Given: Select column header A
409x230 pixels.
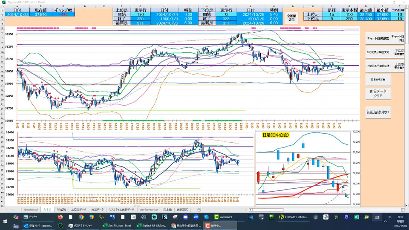Looking at the screenshot, I should pos(17,6).
